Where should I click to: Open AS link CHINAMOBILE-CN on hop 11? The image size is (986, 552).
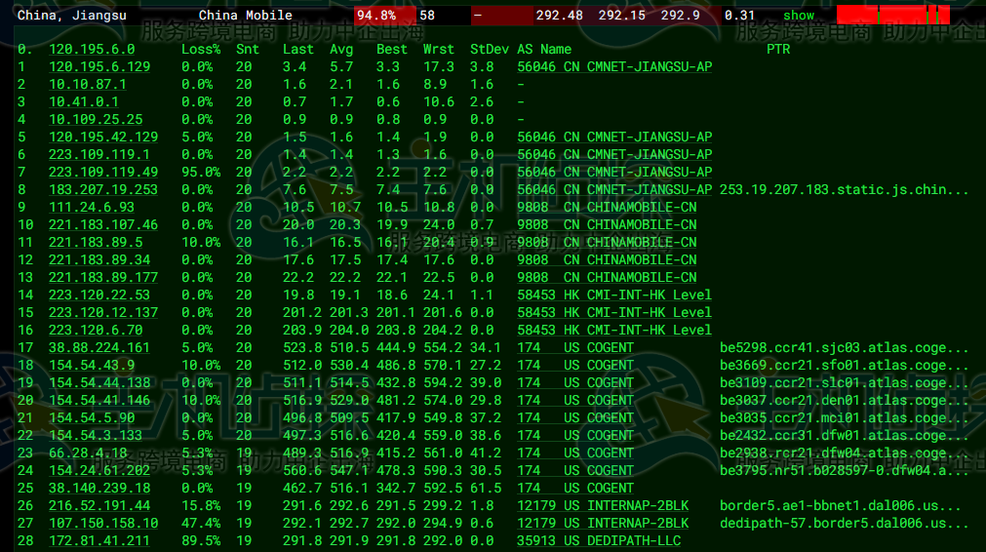point(607,243)
